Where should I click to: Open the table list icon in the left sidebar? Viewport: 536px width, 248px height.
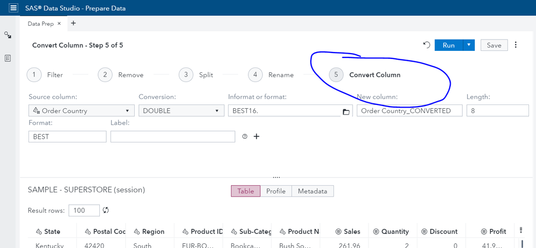click(x=8, y=58)
